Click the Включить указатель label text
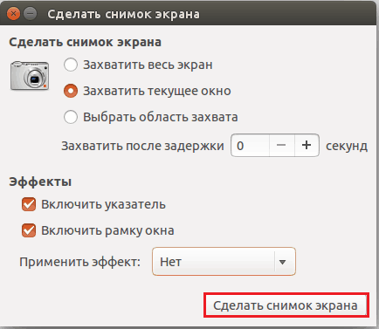The image size is (379, 329). coord(103,204)
